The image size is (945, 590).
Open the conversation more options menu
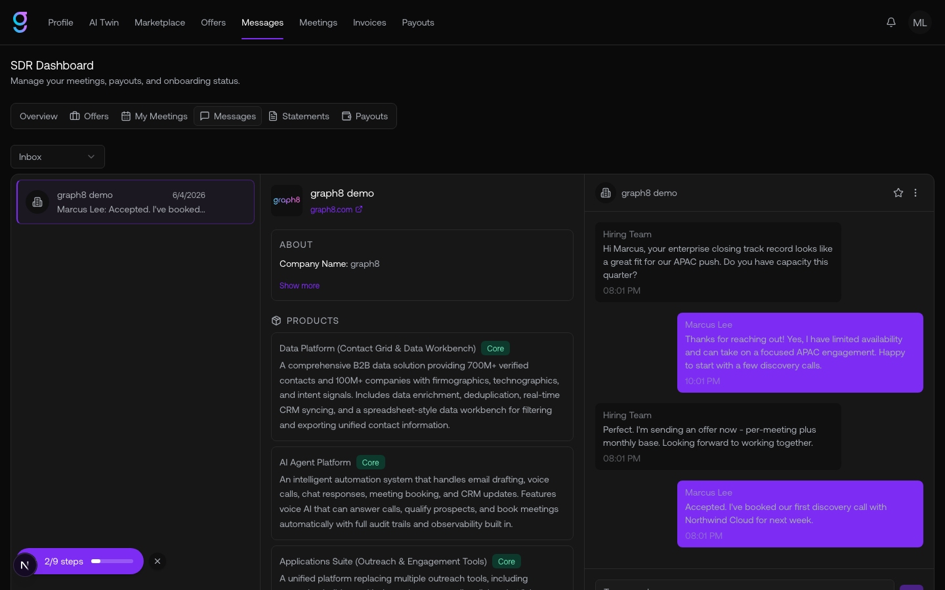[915, 193]
